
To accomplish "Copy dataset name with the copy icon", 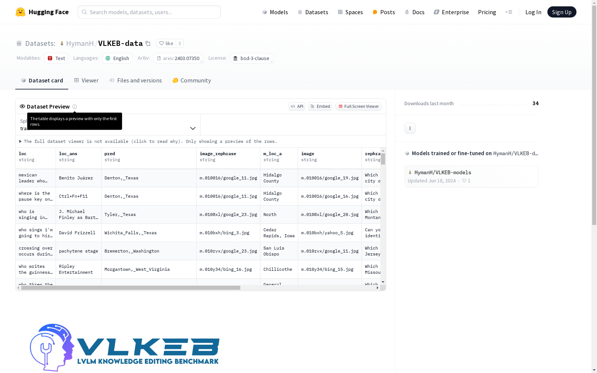I will 148,43.
